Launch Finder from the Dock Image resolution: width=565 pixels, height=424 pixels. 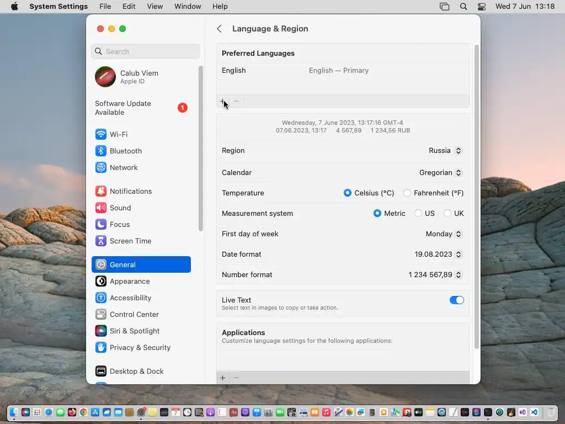[x=14, y=412]
